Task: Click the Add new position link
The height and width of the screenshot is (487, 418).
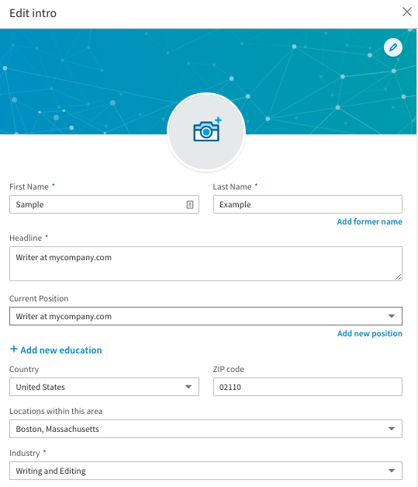Action: click(x=370, y=333)
